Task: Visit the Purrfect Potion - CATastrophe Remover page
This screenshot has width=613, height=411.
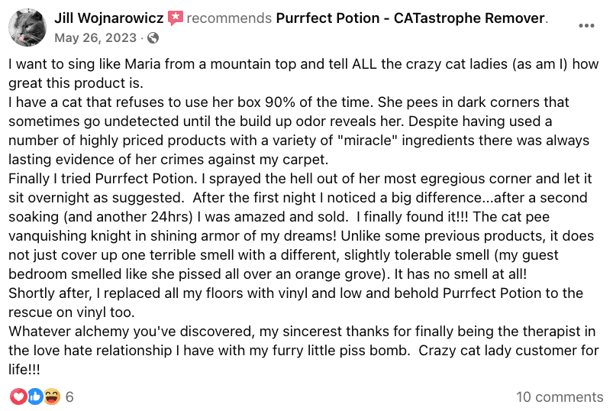Action: point(411,17)
